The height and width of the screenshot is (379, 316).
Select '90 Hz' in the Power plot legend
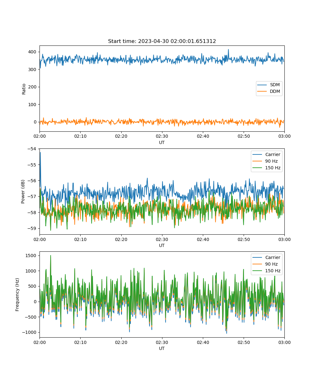tap(271, 161)
